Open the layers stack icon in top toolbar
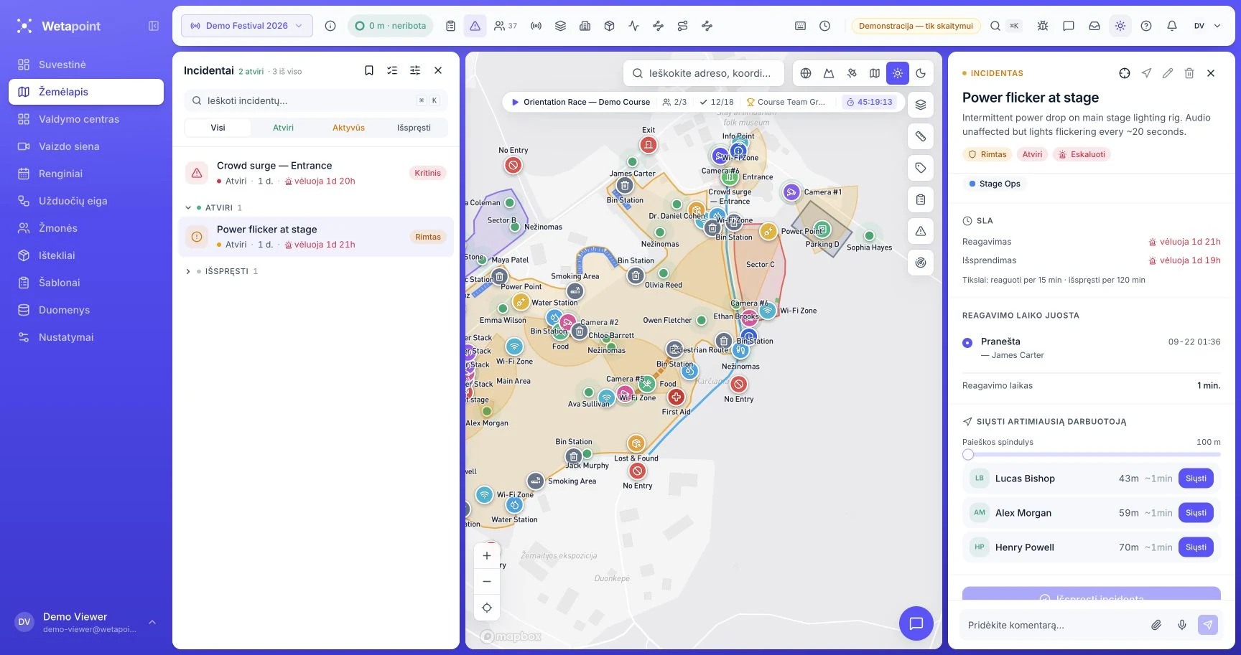 click(560, 26)
